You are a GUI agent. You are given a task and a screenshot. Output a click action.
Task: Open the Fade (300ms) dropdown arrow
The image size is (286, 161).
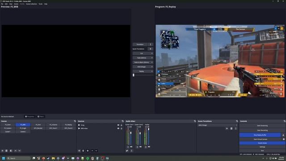click(x=152, y=58)
